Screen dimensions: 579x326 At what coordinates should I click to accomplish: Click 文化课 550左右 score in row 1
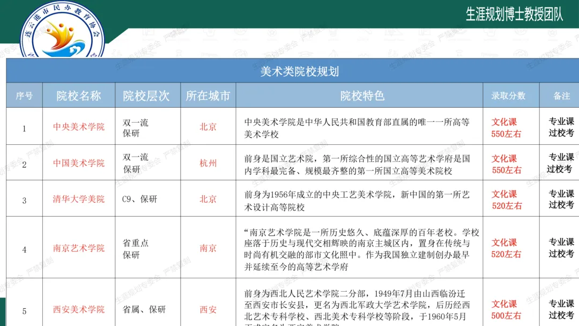[x=506, y=128]
